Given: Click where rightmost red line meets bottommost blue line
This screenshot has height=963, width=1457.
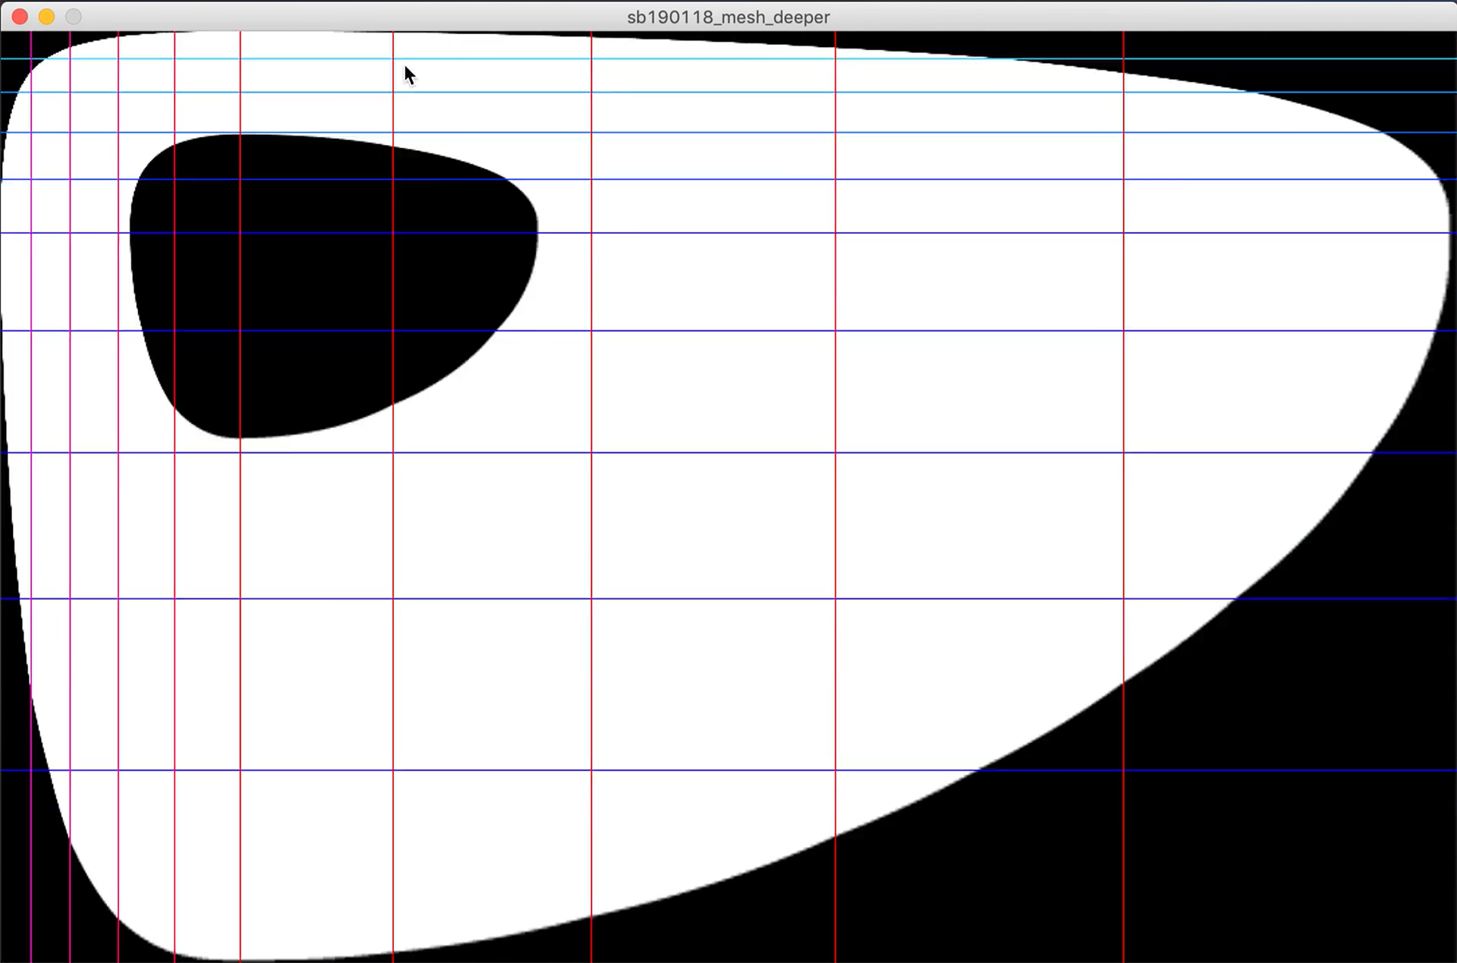Looking at the screenshot, I should coord(1124,770).
